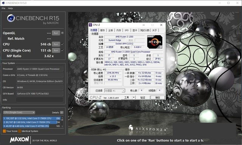Click the Processor field in Your System
Image resolution: width=242 pixels, height=145 pixels.
[40, 69]
